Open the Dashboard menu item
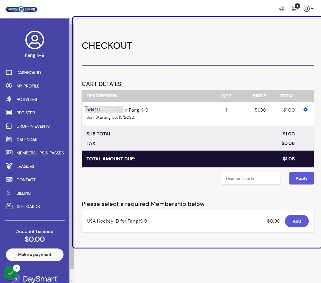Image resolution: width=321 pixels, height=283 pixels. [x=29, y=73]
